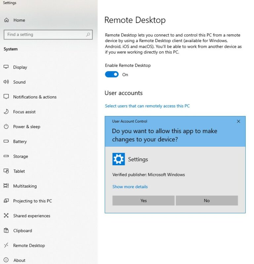
Task: Click the Focus assist moon icon
Action: point(6,112)
